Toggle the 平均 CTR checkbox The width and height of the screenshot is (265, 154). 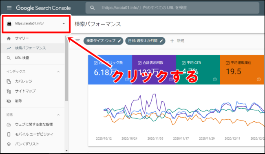184,63
